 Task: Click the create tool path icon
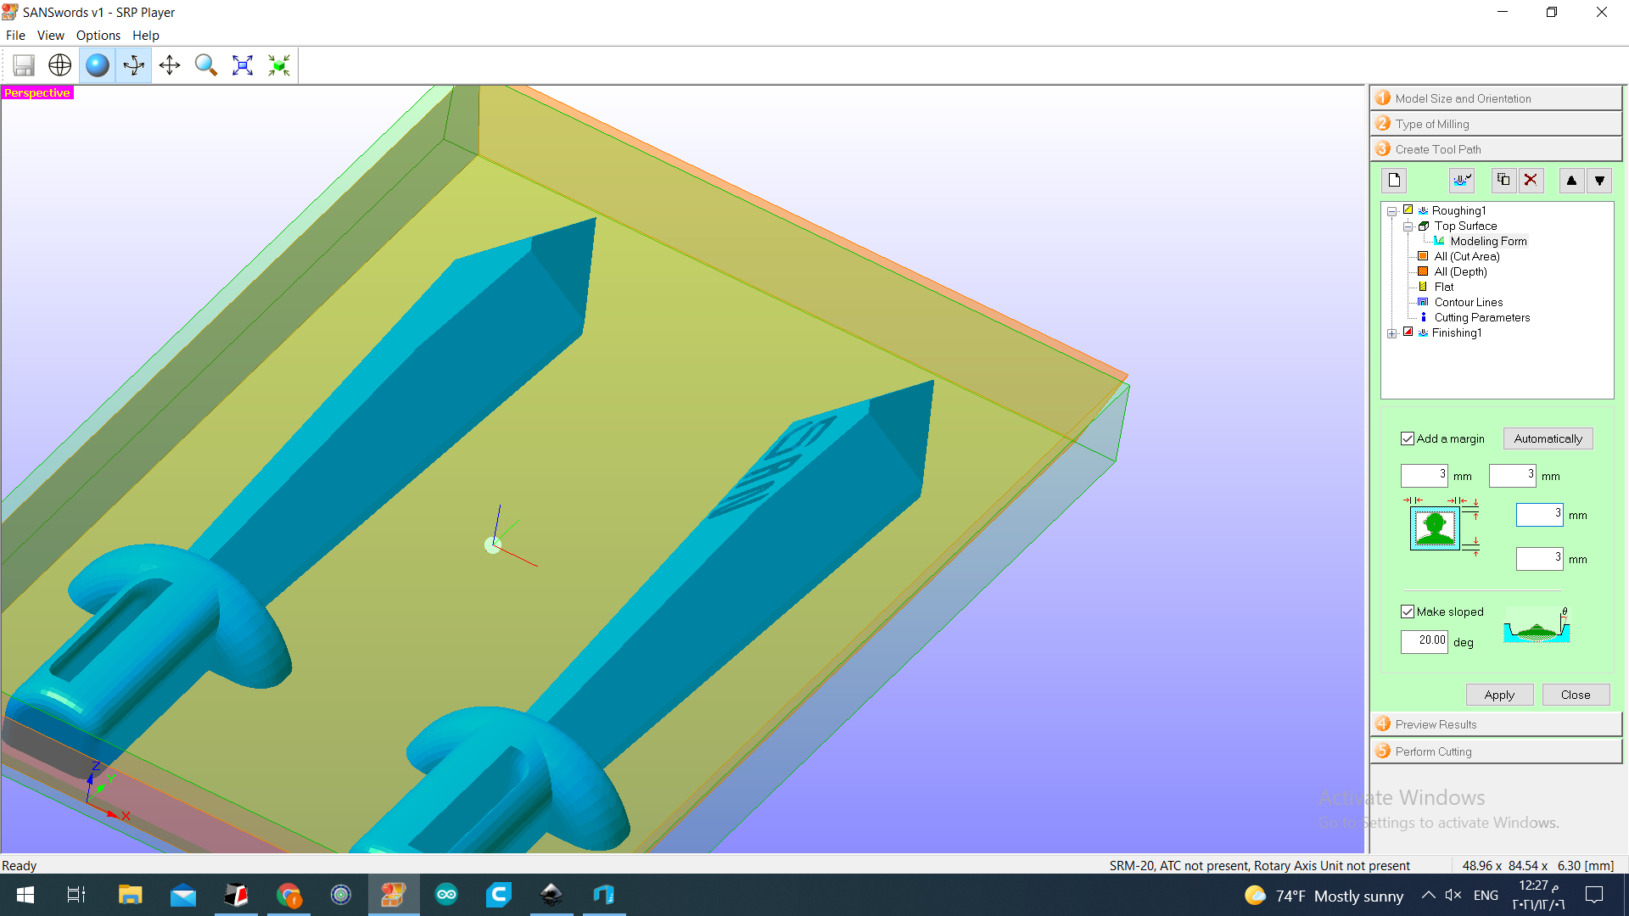point(1462,181)
